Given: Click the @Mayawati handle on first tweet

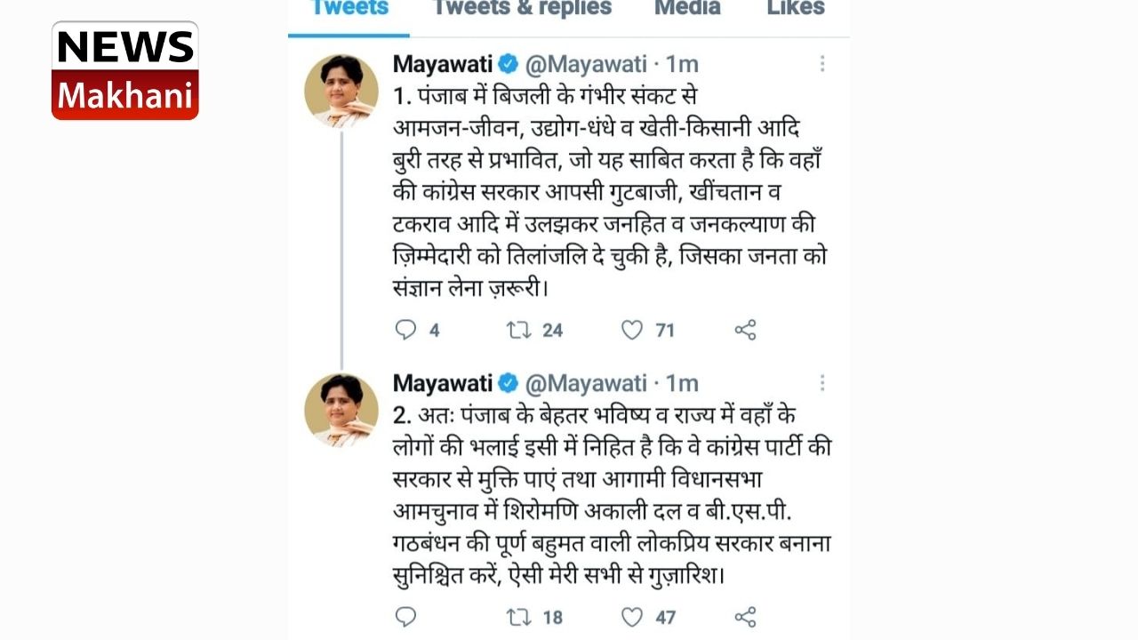Looking at the screenshot, I should click(585, 64).
